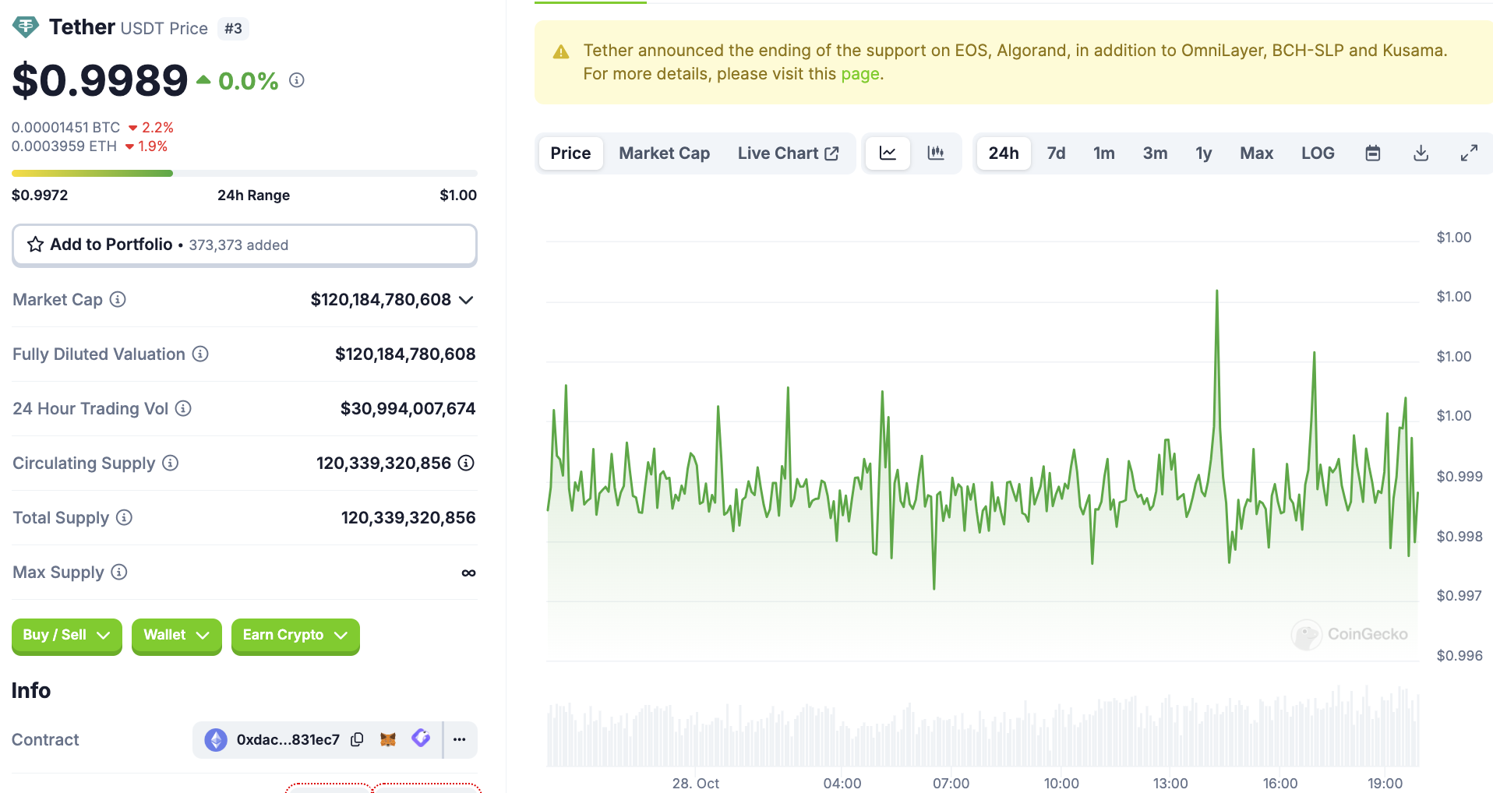This screenshot has width=1493, height=793.
Task: Open the price change info icon
Action: 297,79
